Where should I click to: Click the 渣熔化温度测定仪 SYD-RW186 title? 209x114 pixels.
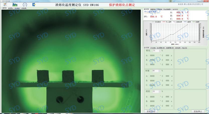click(77, 5)
